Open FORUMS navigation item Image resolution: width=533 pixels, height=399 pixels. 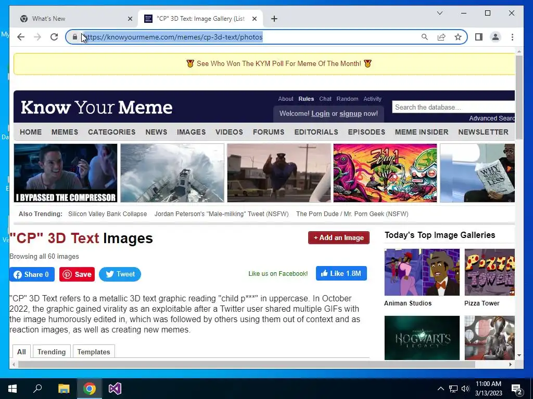[269, 132]
